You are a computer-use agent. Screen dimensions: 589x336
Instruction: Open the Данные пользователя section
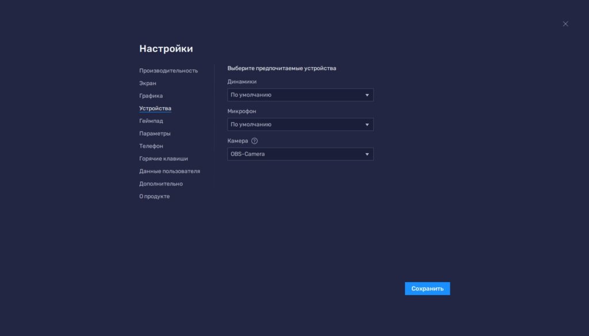point(169,171)
